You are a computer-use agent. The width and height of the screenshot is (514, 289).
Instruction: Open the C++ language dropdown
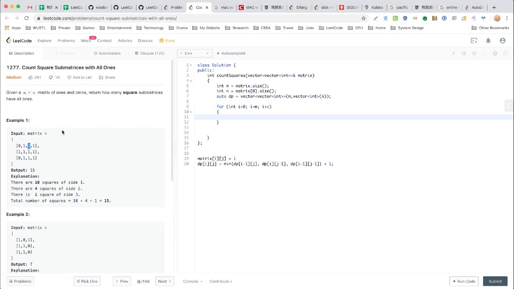pos(194,53)
